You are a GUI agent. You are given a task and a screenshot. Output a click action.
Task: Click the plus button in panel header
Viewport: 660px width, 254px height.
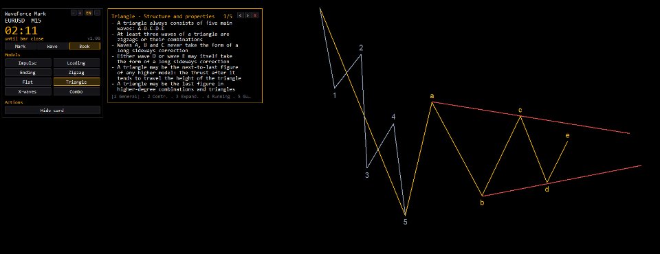coord(80,13)
